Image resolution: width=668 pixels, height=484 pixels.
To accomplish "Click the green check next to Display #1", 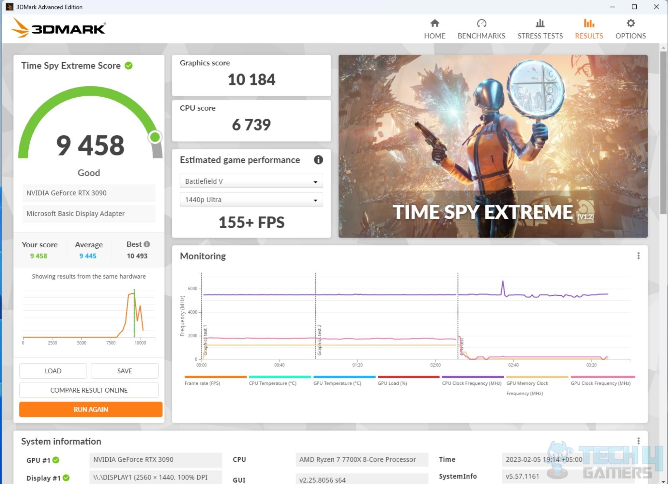I will click(x=66, y=478).
